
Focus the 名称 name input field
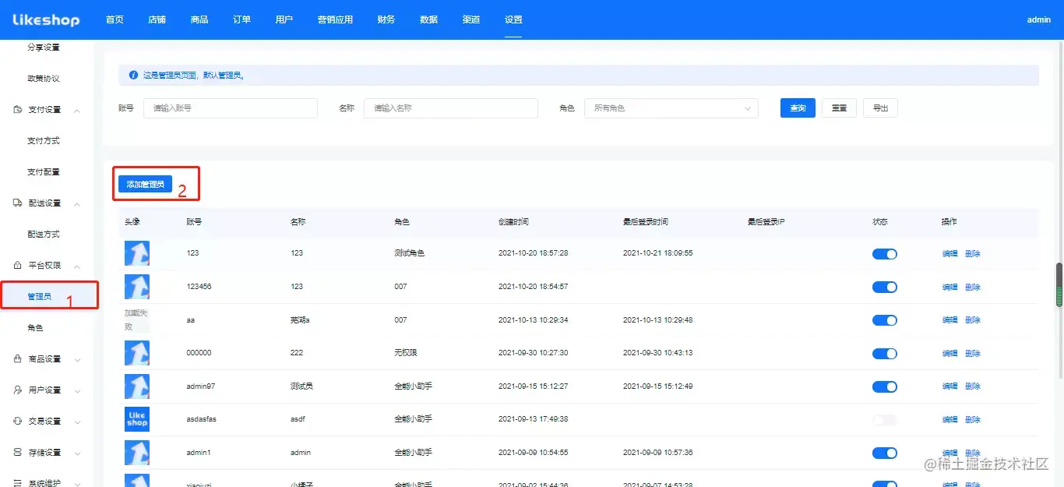(451, 108)
